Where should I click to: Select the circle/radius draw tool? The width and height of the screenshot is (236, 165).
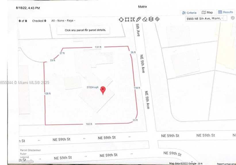point(121,19)
